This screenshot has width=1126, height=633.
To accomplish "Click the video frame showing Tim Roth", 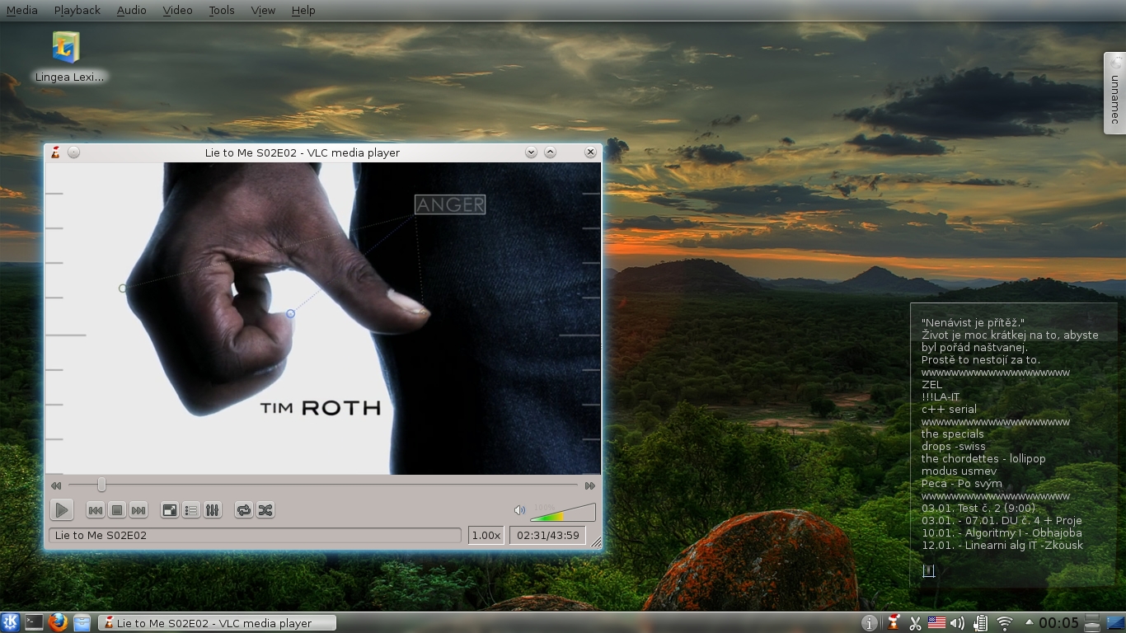I will [323, 318].
